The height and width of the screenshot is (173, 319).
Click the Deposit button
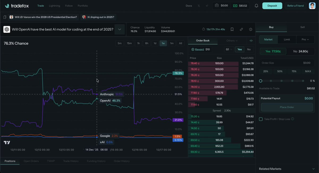point(272,6)
